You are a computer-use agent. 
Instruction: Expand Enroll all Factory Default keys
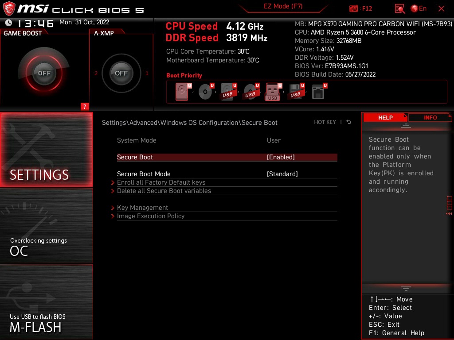[161, 182]
